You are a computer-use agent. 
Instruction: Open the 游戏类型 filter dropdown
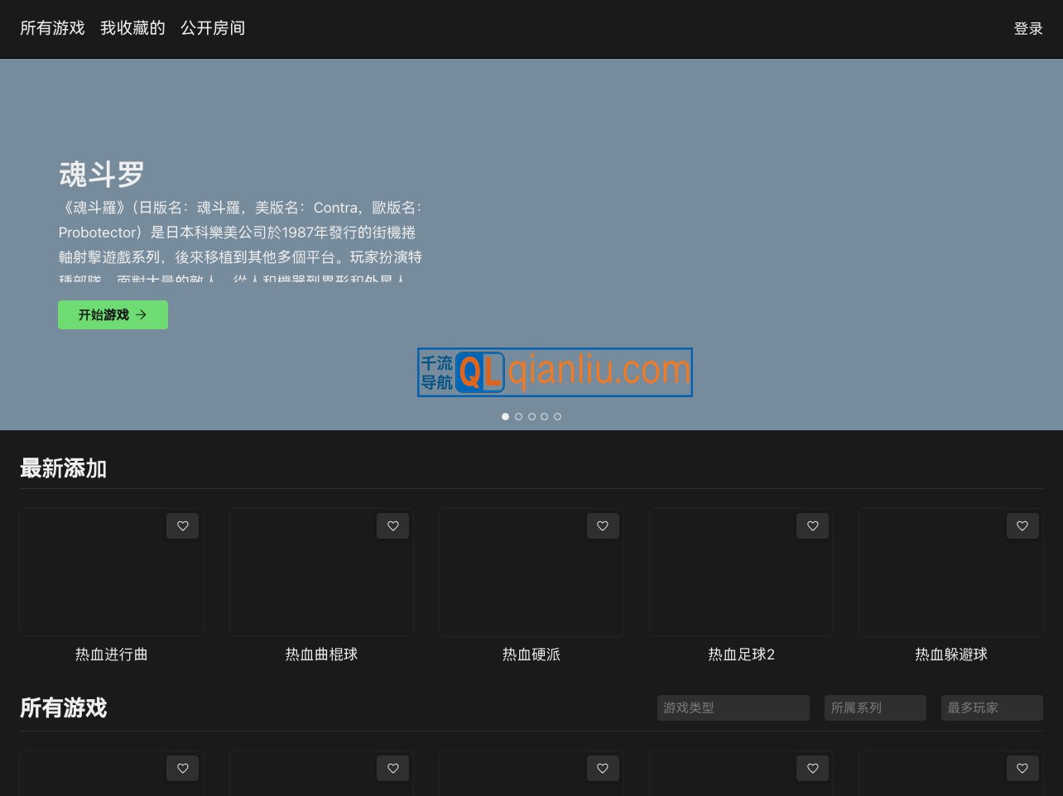[x=733, y=707]
